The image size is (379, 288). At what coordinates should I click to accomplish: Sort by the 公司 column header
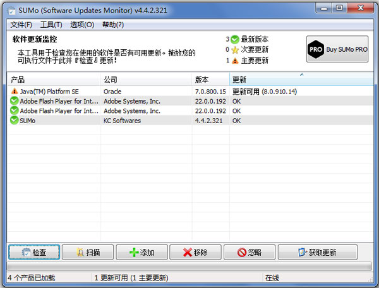[x=146, y=79]
